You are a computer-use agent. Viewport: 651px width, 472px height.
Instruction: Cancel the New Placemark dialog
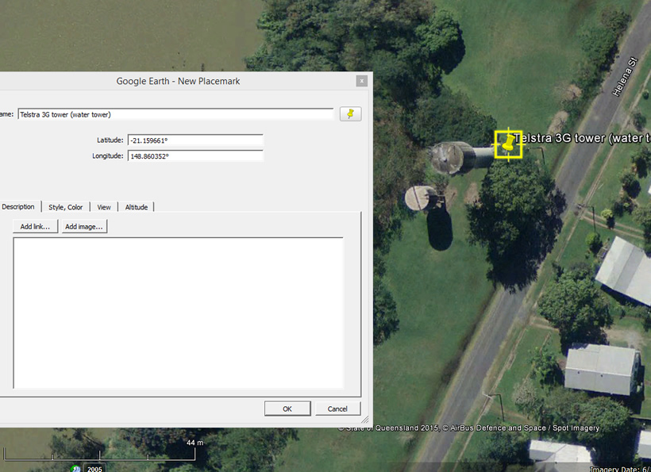tap(337, 409)
